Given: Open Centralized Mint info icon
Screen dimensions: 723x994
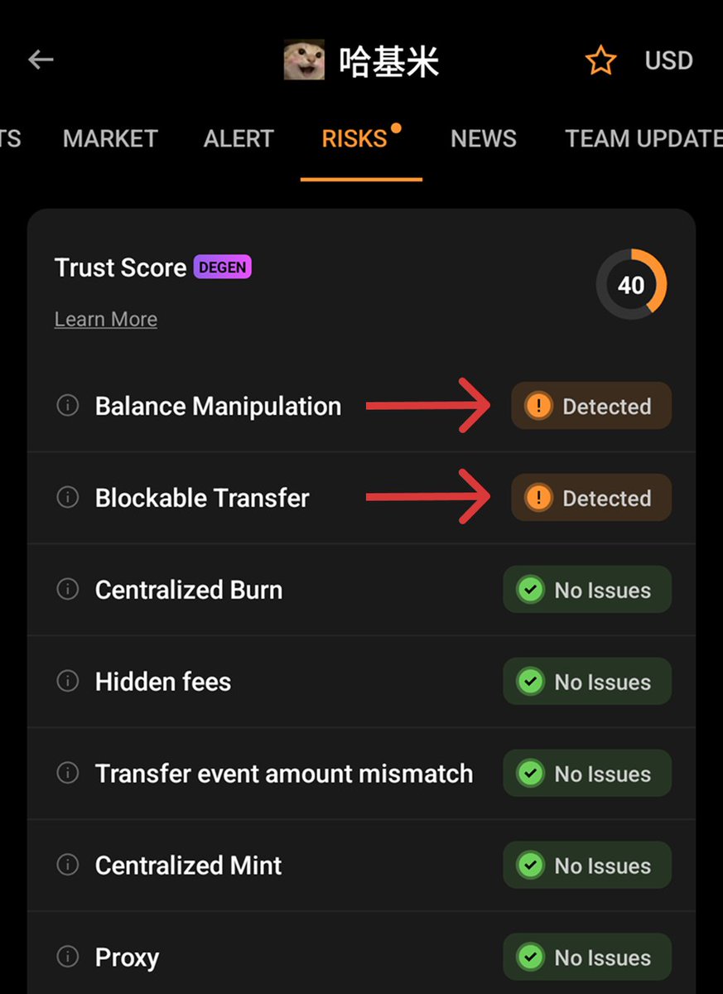Looking at the screenshot, I should click(x=67, y=865).
